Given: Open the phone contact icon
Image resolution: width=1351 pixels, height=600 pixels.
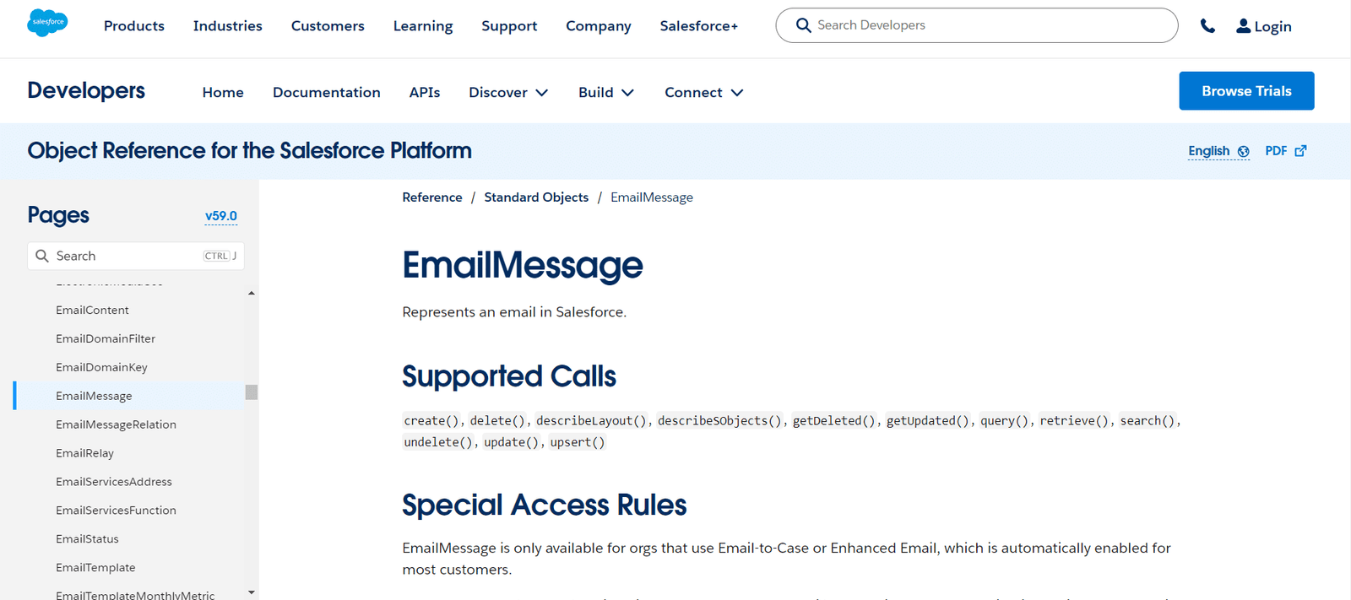Looking at the screenshot, I should [1207, 25].
